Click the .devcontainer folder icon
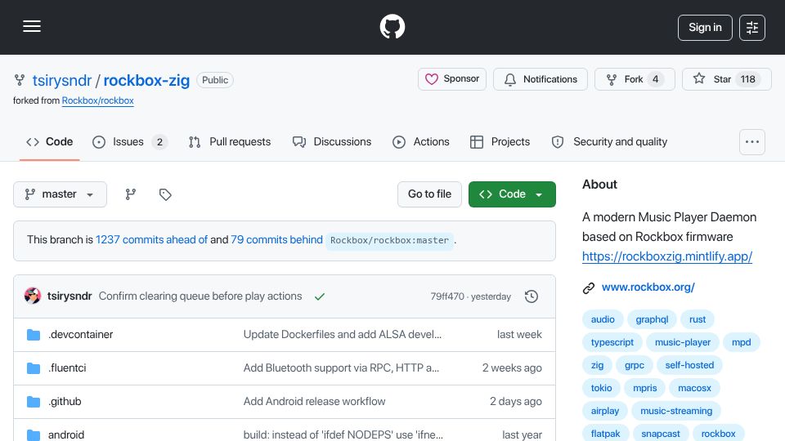Viewport: 785px width, 441px height. [x=34, y=335]
